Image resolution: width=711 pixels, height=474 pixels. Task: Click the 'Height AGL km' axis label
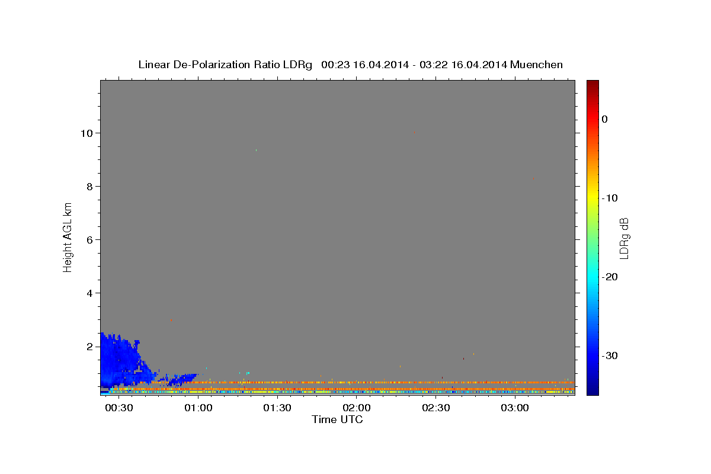68,236
